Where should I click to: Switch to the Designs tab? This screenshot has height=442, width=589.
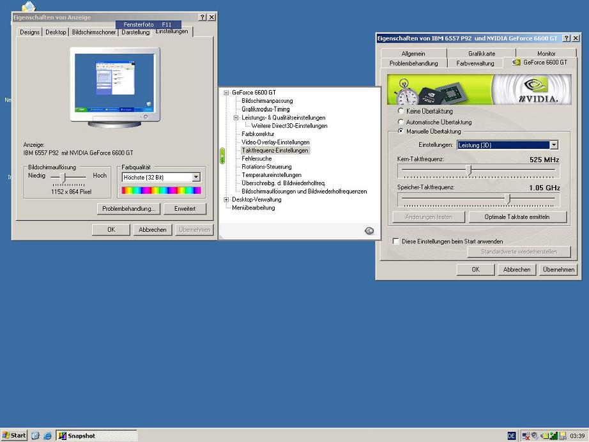pos(29,33)
